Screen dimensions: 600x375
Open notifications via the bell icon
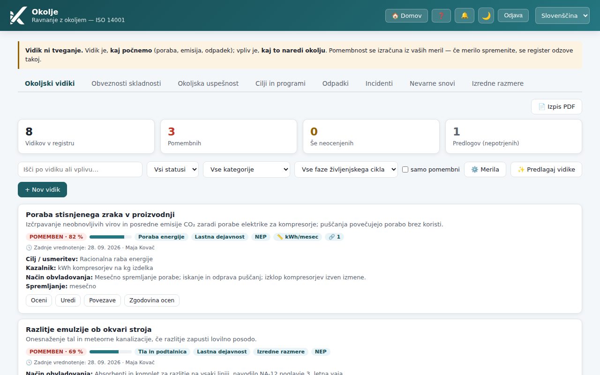(x=465, y=15)
